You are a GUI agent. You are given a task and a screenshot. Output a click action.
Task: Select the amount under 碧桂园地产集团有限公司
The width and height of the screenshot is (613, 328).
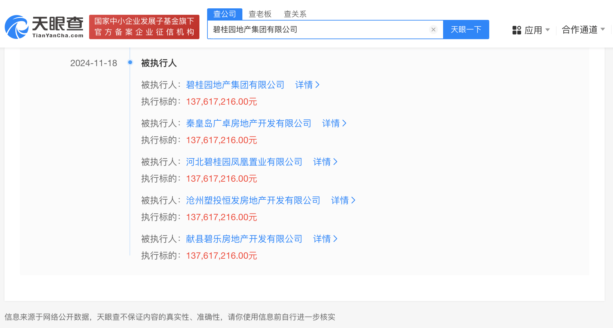(x=222, y=102)
